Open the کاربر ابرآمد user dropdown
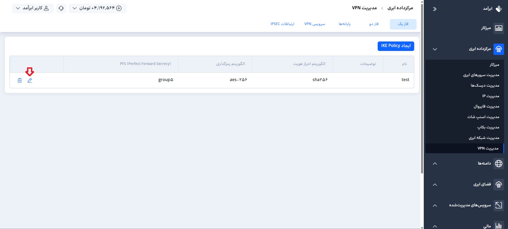508x229 pixels. tap(33, 8)
